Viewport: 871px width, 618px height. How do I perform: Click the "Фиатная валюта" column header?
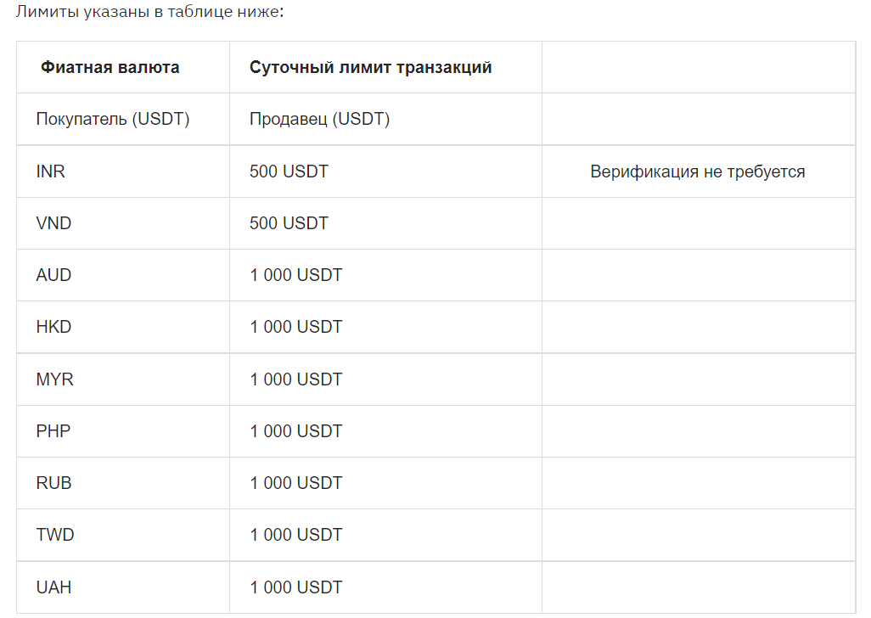click(x=110, y=68)
